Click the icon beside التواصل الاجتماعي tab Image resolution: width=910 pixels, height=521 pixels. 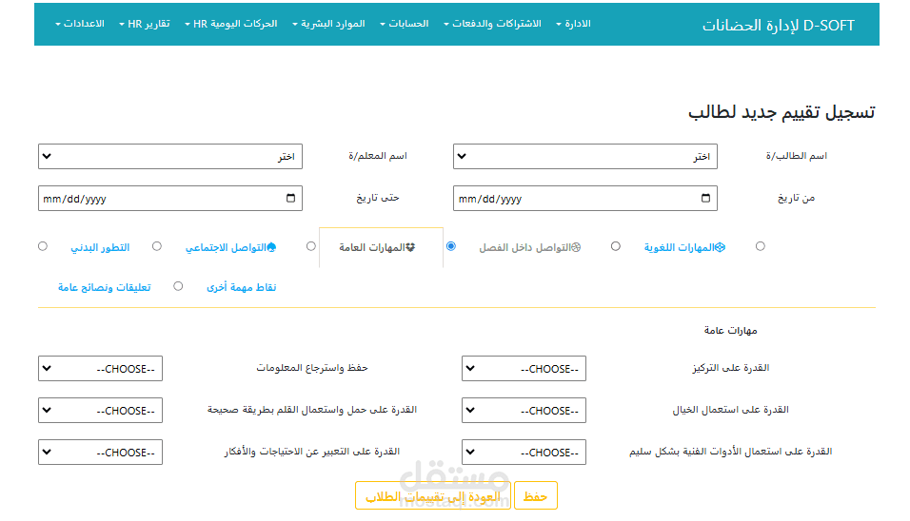[271, 247]
